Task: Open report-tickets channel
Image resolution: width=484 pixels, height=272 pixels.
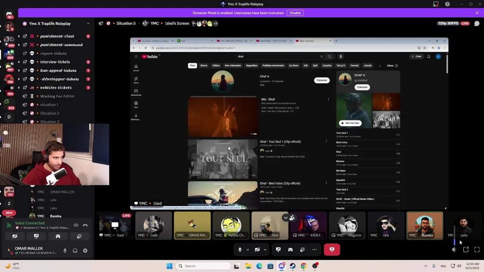Action: tap(57, 53)
